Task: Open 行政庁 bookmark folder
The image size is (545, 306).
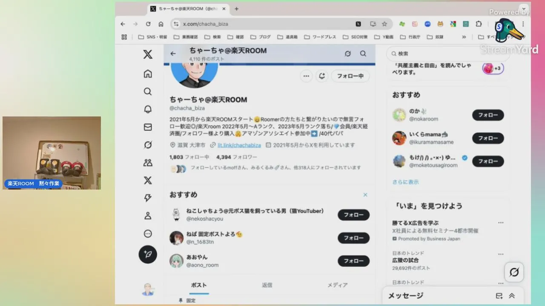Action: click(x=410, y=37)
